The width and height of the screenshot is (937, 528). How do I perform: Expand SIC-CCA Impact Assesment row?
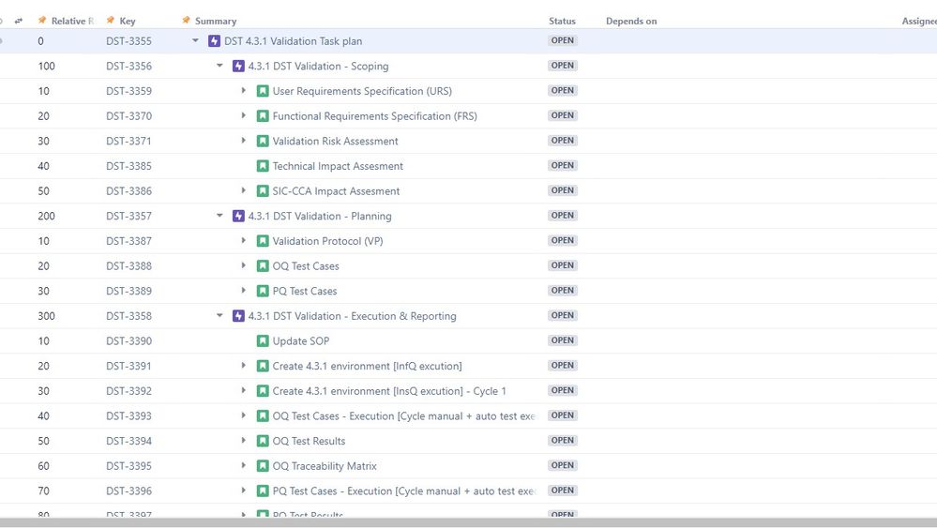(243, 190)
